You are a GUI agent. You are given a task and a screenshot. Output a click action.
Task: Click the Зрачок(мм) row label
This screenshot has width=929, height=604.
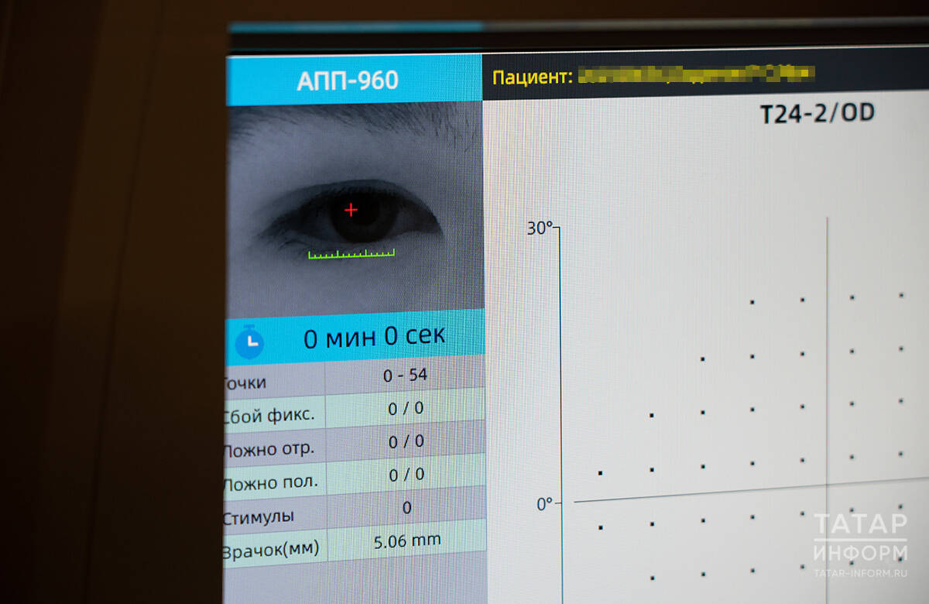click(x=270, y=551)
